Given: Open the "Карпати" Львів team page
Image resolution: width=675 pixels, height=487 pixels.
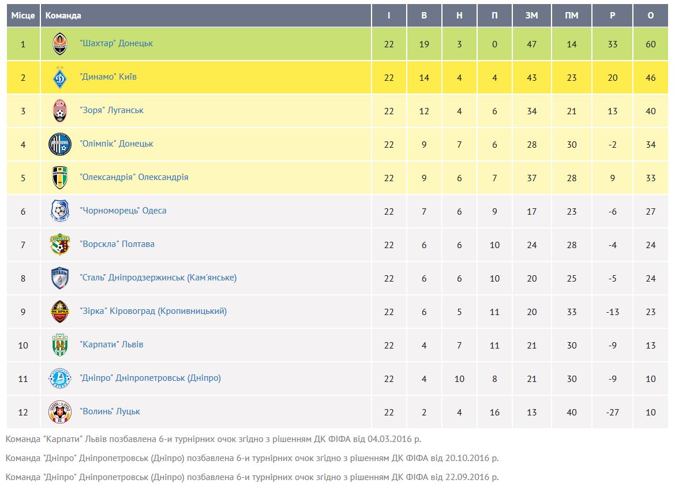Looking at the screenshot, I should (111, 344).
